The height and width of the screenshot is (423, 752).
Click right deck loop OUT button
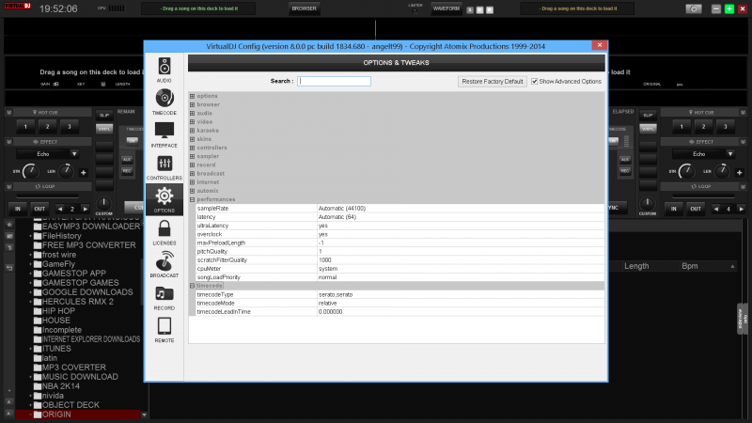[x=696, y=209]
